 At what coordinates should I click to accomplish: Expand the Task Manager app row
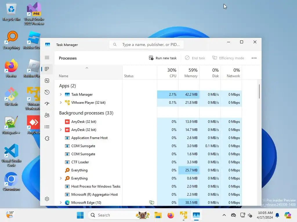click(61, 95)
